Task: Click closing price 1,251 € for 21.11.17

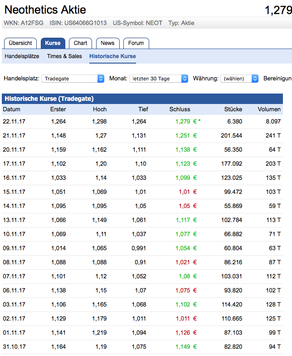Action: tap(186, 136)
